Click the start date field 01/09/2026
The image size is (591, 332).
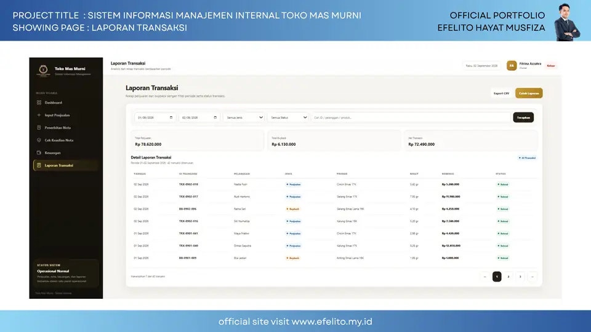[155, 117]
